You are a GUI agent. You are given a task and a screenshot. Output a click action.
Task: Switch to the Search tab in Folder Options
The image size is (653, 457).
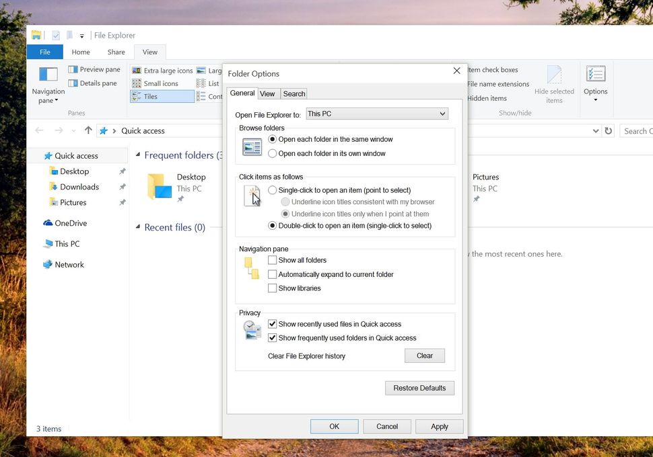click(x=294, y=93)
